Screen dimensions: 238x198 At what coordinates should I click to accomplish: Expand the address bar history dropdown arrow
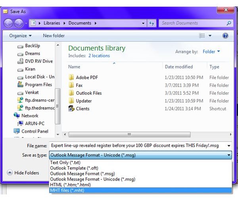(x=143, y=23)
